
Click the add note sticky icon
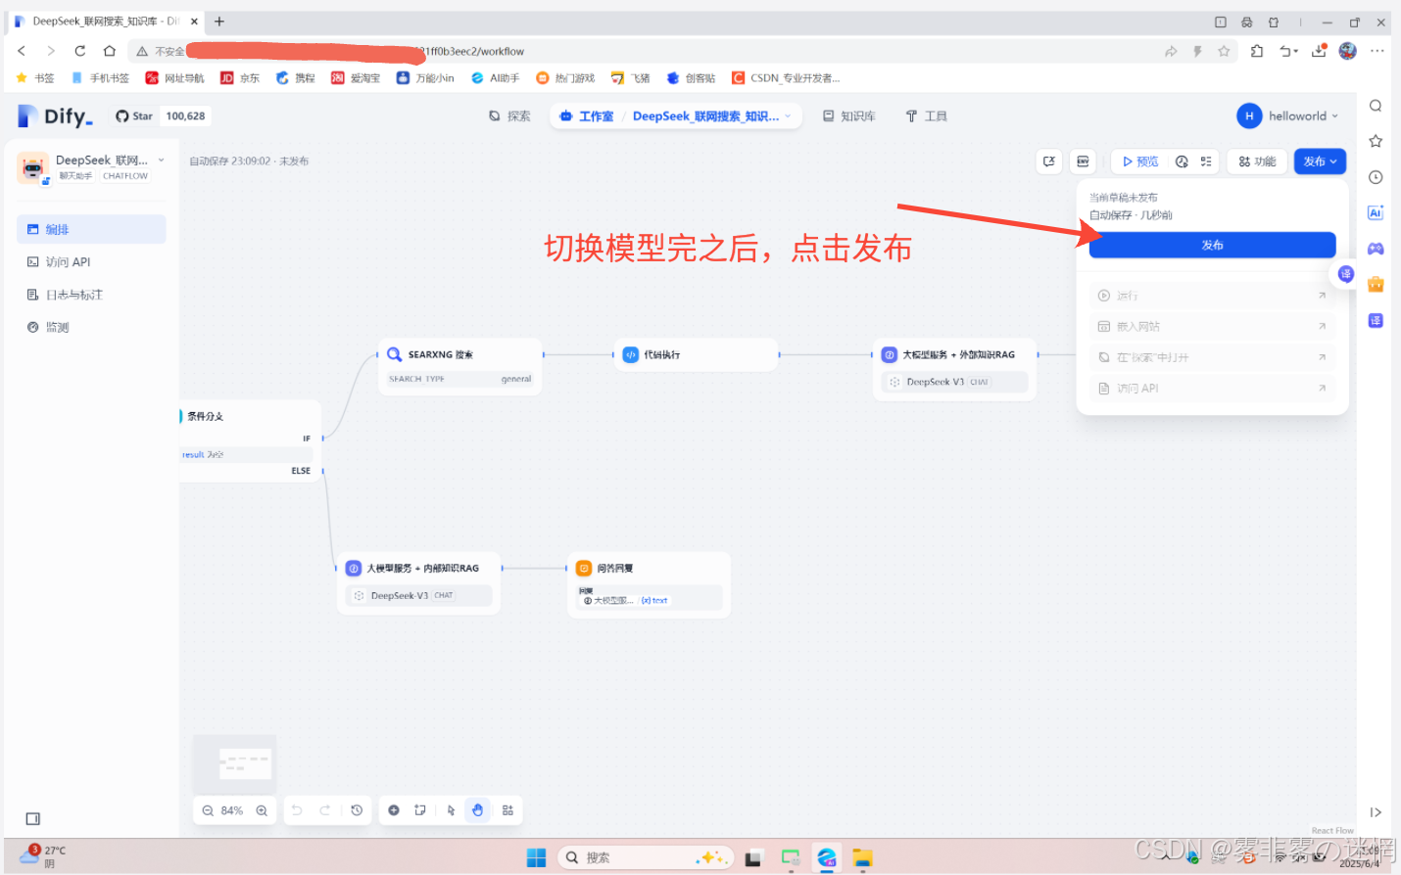pos(420,810)
